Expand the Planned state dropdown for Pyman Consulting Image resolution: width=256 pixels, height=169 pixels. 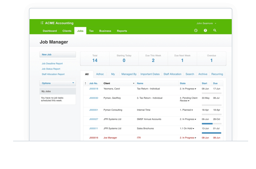186,110
